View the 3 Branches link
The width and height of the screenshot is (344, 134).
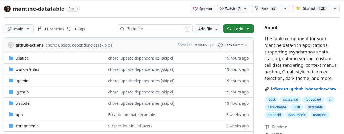pyautogui.click(x=51, y=29)
